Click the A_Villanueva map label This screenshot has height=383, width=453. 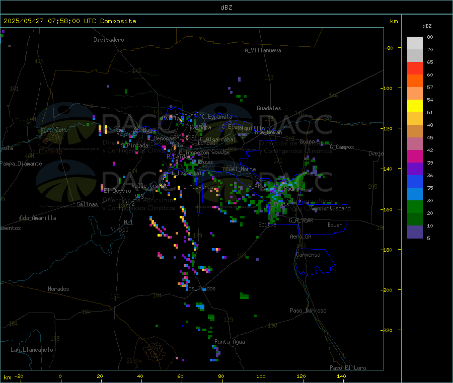(x=263, y=50)
